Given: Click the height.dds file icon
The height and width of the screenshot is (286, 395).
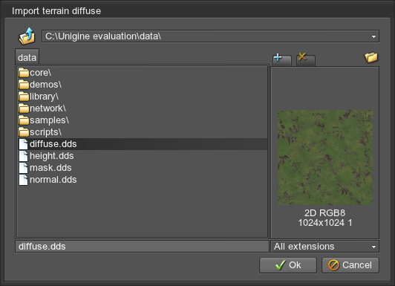Looking at the screenshot, I should coord(24,156).
